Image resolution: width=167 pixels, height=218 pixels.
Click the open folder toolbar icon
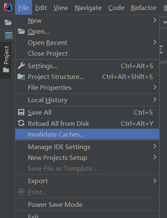(8, 22)
